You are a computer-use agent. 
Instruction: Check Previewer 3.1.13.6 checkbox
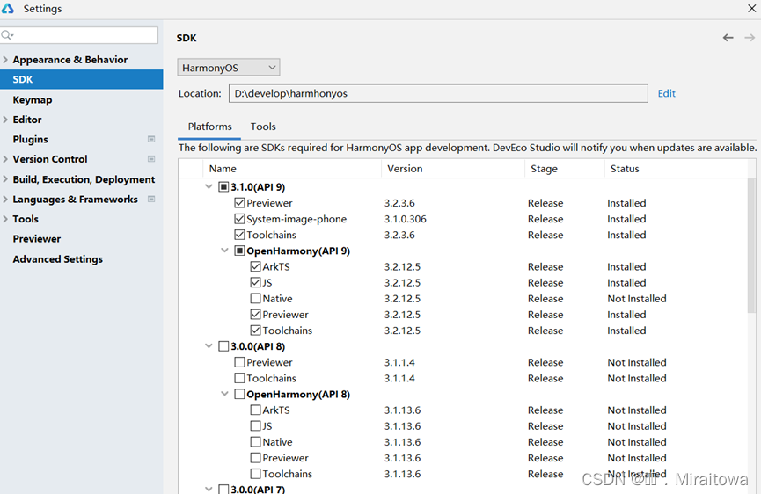(256, 458)
